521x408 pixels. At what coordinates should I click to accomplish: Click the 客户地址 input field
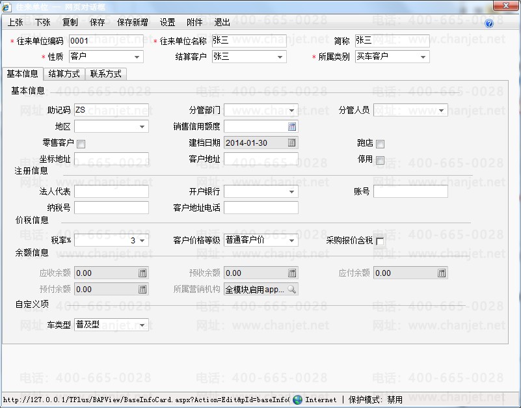coord(261,159)
